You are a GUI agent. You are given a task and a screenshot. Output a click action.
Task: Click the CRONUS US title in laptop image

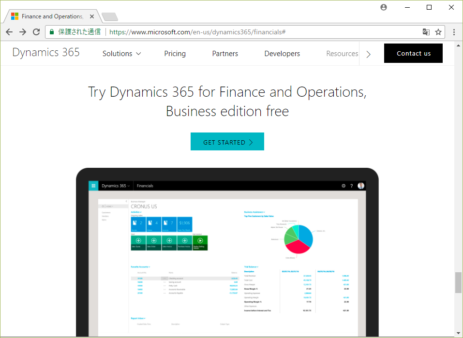tap(144, 206)
